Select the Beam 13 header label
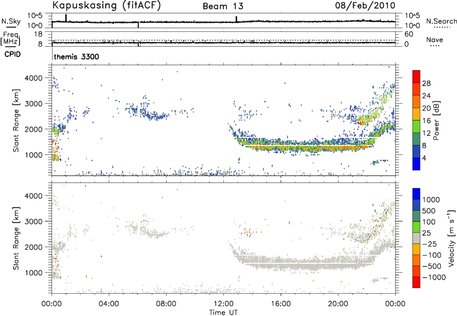Viewport: 457px width, 316px height. 223,6
